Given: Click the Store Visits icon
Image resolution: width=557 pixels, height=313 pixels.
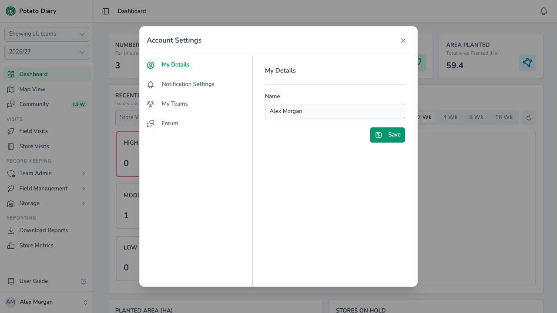Looking at the screenshot, I should click(11, 147).
